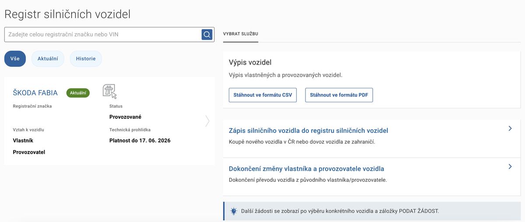The width and height of the screenshot is (525, 222).
Task: Click the toll sticker icon beside Aktuální badge
Action: pyautogui.click(x=110, y=91)
